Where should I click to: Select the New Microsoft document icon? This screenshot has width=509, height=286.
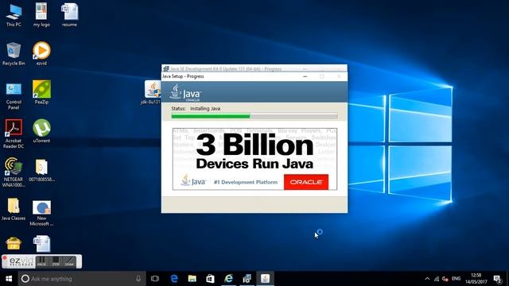click(41, 214)
